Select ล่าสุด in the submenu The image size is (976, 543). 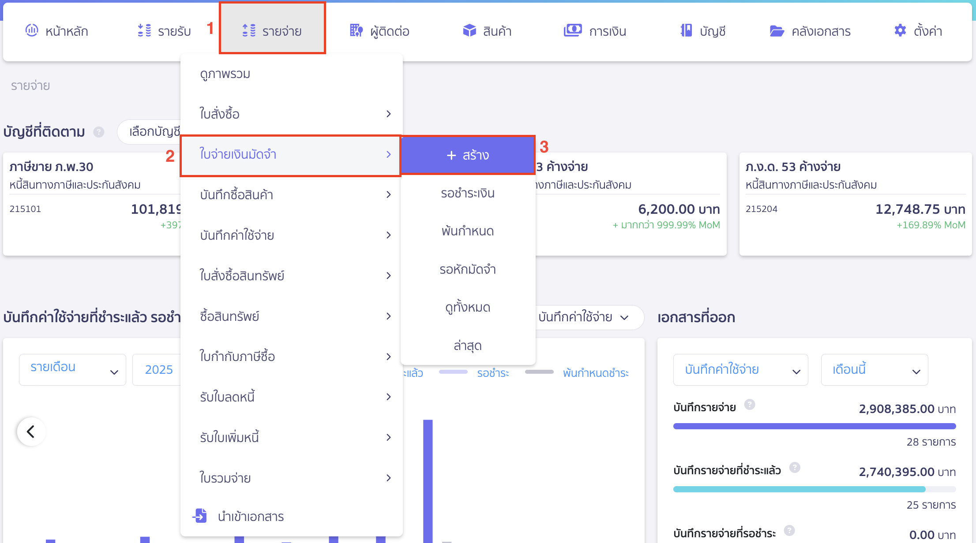pyautogui.click(x=468, y=346)
